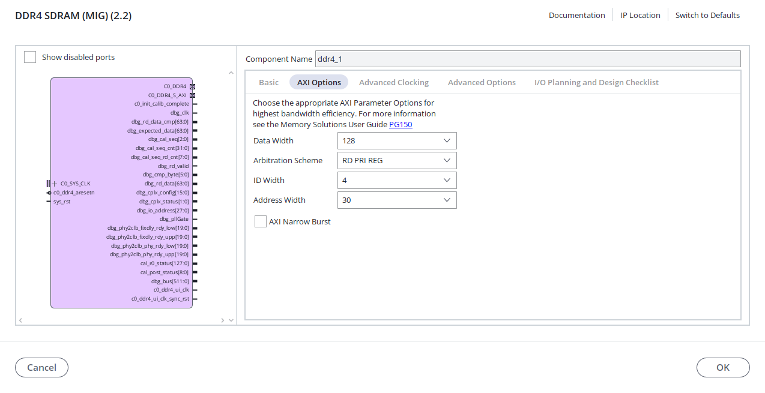This screenshot has height=393, width=765.
Task: Enable AXI Narrow Burst checkbox
Action: click(261, 221)
